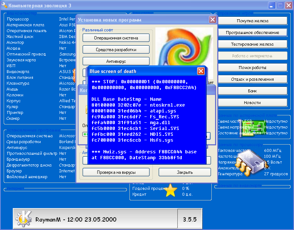The image size is (294, 230).
Task: Open Покупка железа
Action: tap(252, 21)
